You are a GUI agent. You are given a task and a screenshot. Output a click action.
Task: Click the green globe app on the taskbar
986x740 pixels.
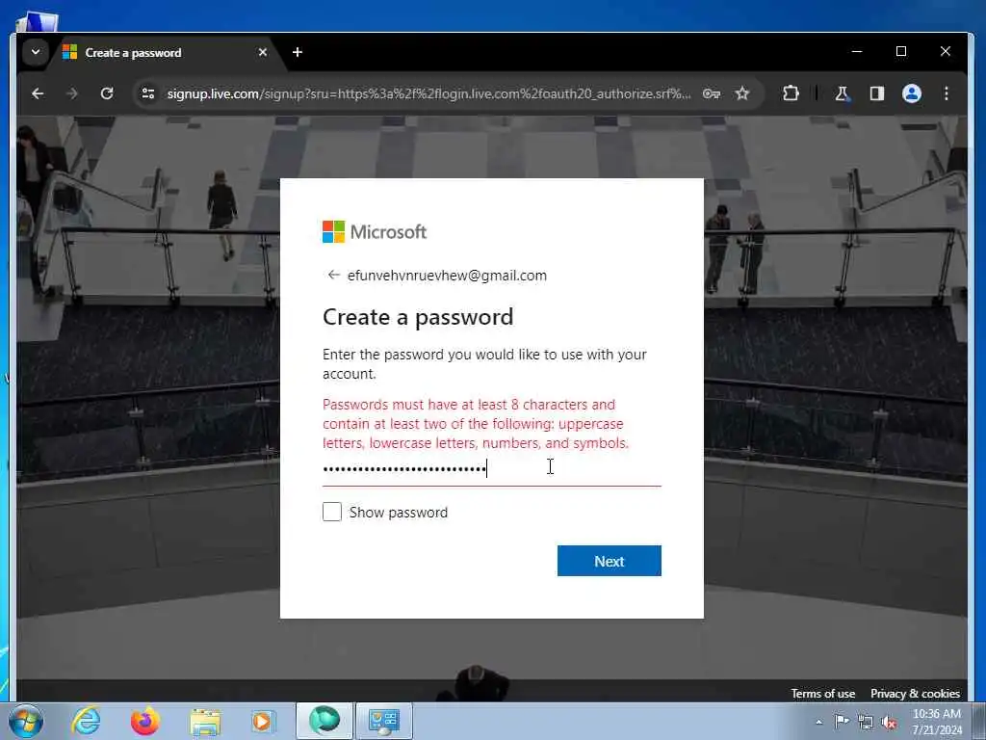[324, 721]
